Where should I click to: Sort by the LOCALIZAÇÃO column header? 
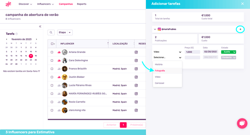coord(120,44)
